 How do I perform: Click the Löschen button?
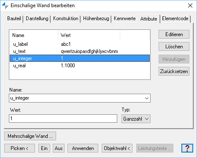(x=174, y=47)
